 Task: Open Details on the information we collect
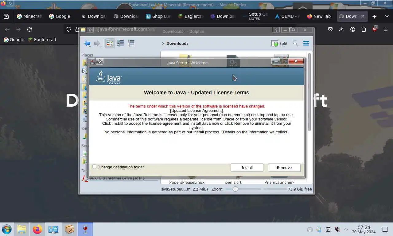coord(255,132)
